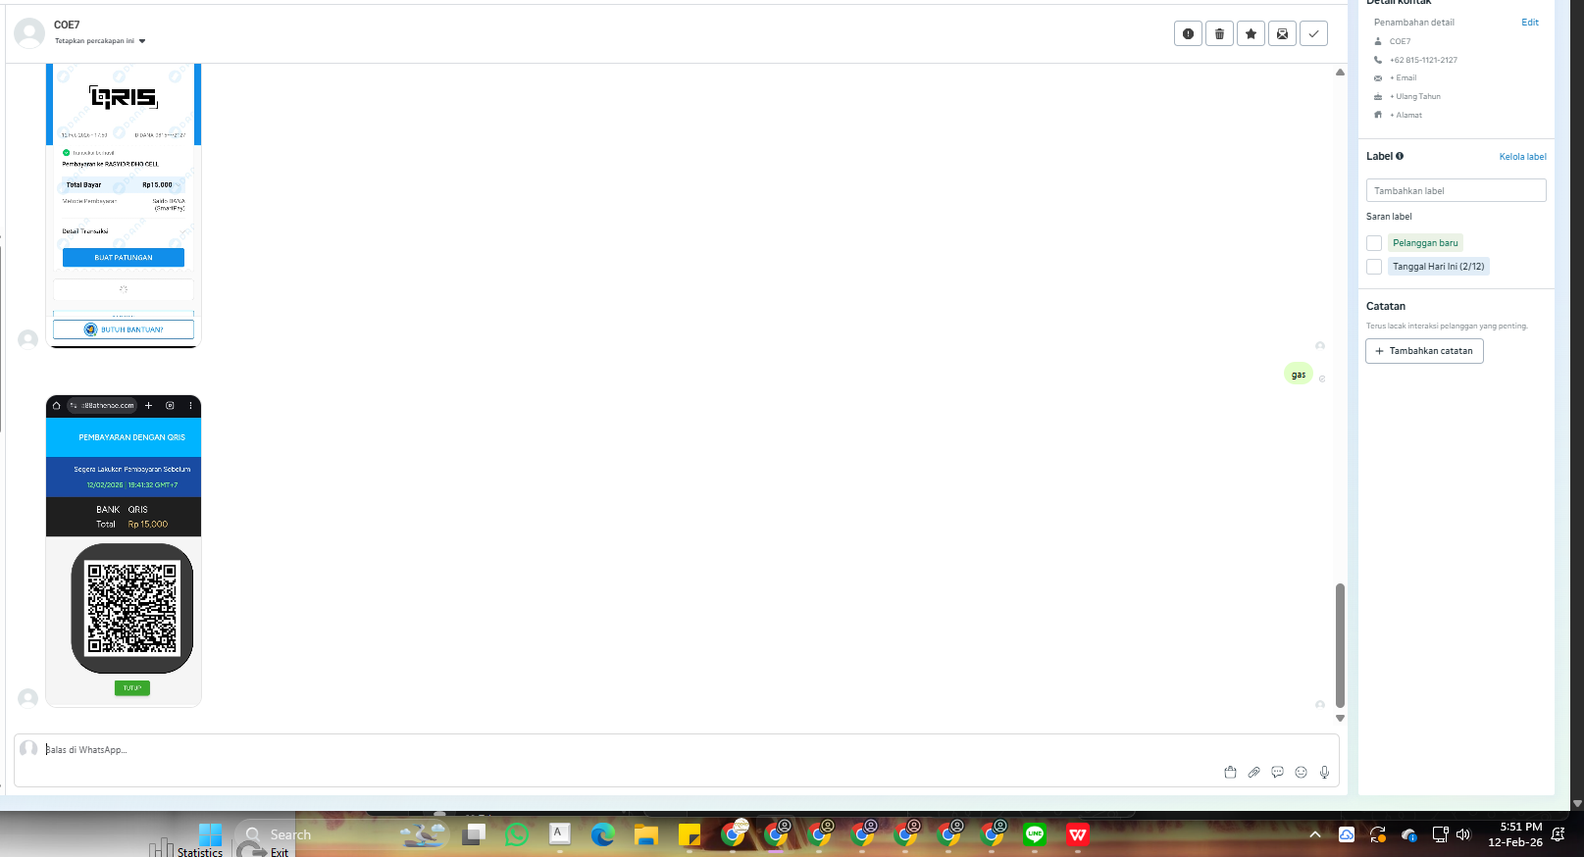Screen dimensions: 1584x857
Task: Open WhatsApp from the taskbar
Action: pos(517,834)
